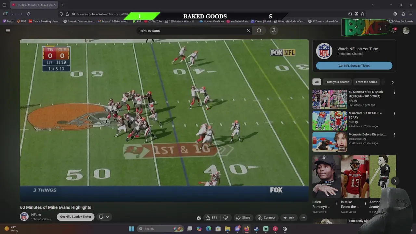Bookmark this page with the star icon
This screenshot has height=234, width=416.
tap(362, 14)
